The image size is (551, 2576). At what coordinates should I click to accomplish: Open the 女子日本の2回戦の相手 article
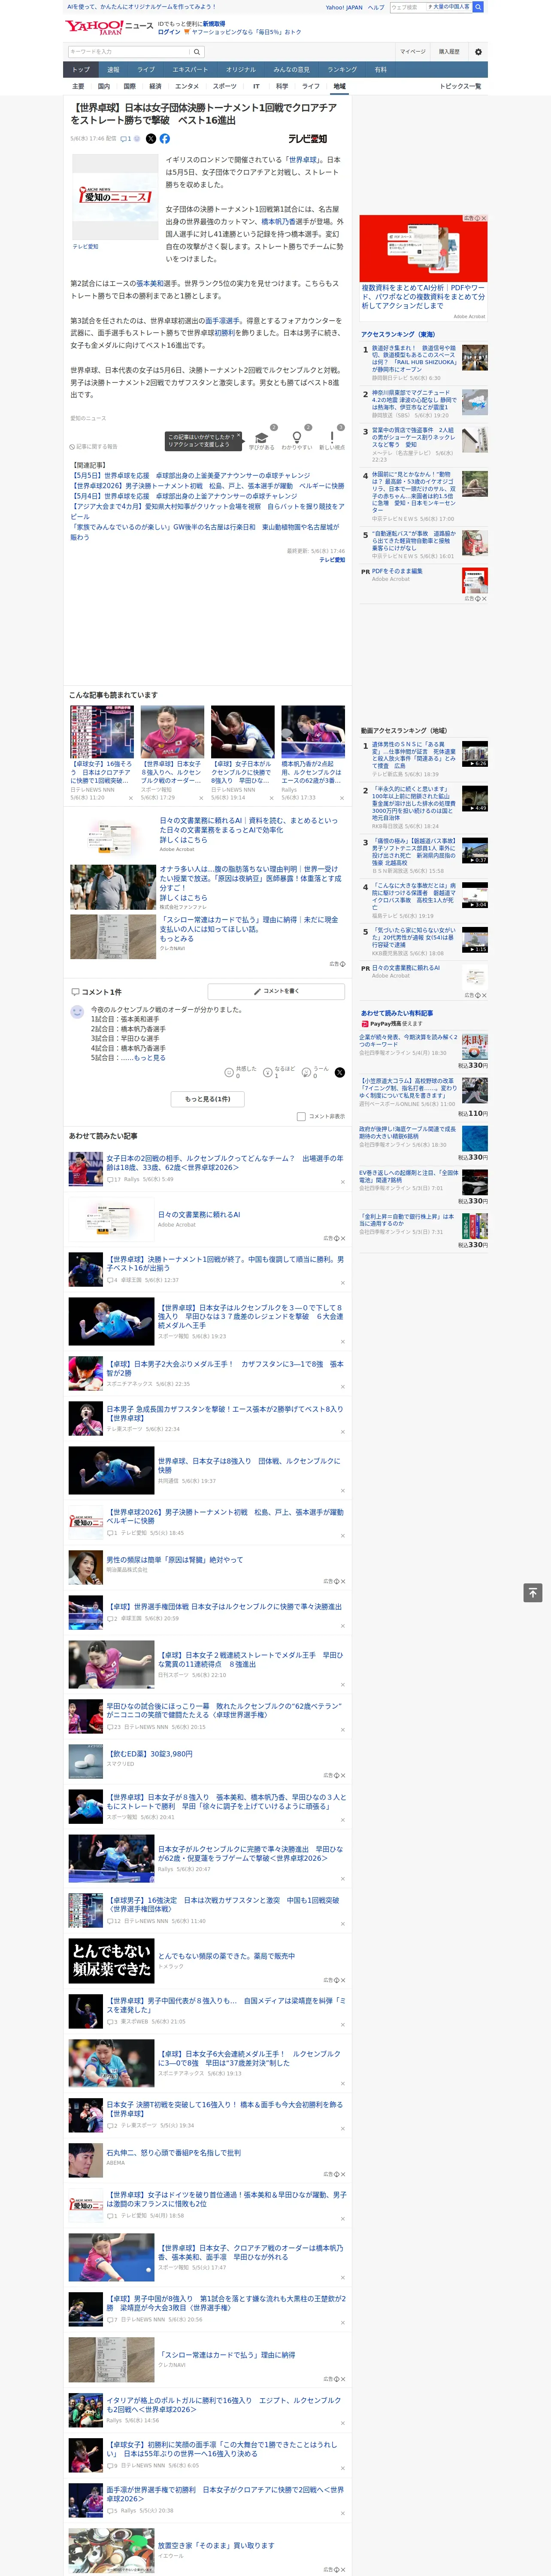[225, 1163]
